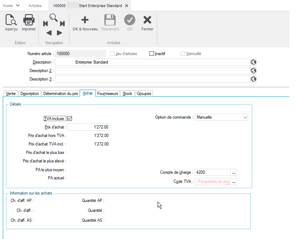This screenshot has width=300, height=239.
Task: Browse Code TVA lookup button
Action: coord(234,181)
